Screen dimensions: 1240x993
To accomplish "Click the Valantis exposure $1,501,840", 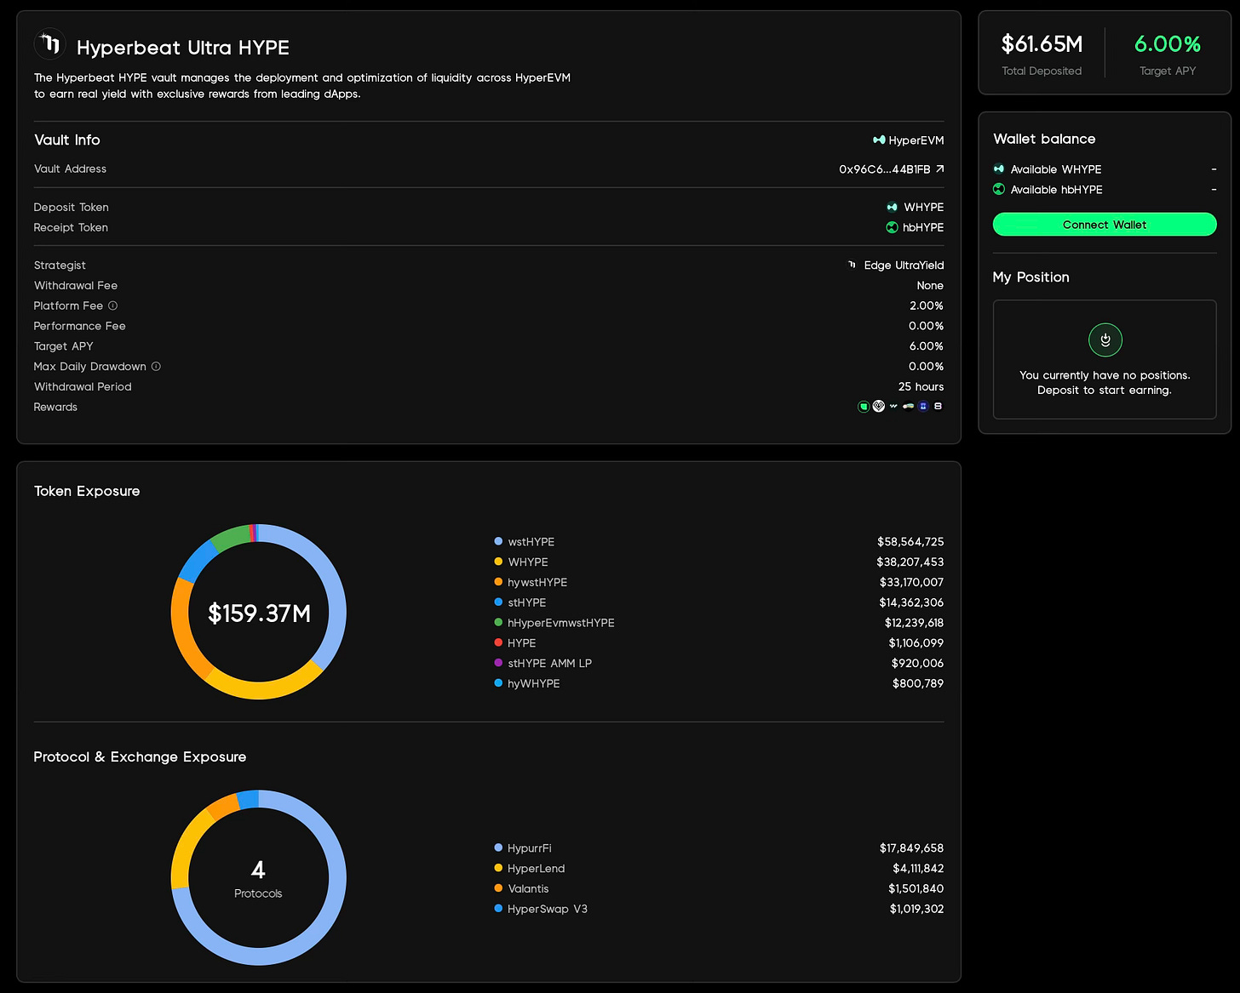I will click(916, 889).
